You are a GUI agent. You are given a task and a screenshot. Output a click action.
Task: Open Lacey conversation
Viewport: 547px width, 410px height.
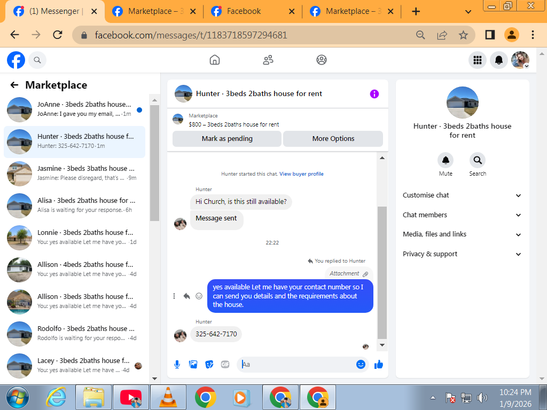[75, 366]
